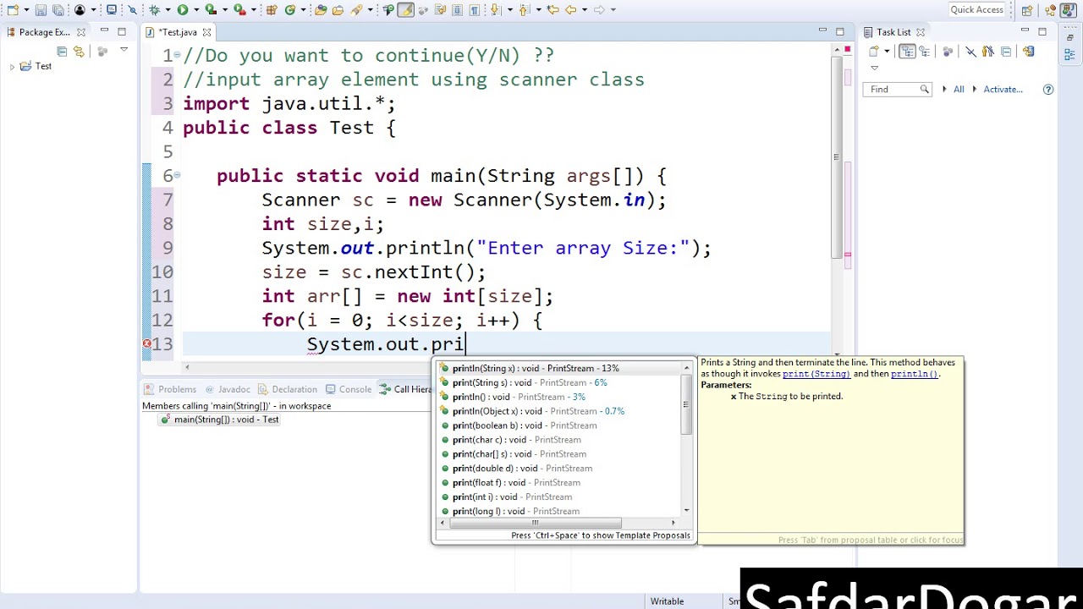Select the Task List tab
This screenshot has height=609, width=1083.
tap(893, 32)
